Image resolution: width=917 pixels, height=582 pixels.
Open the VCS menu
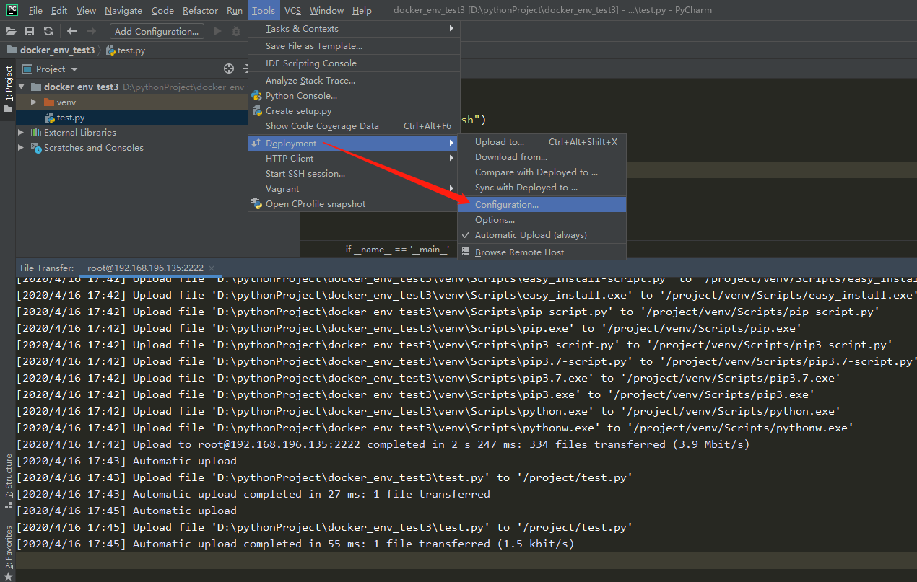tap(292, 10)
